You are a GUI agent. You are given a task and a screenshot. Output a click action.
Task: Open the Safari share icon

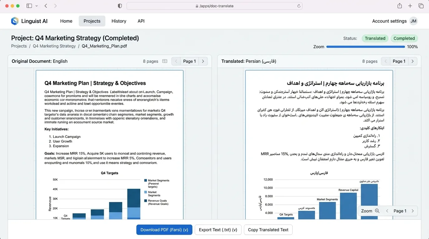coord(400,6)
